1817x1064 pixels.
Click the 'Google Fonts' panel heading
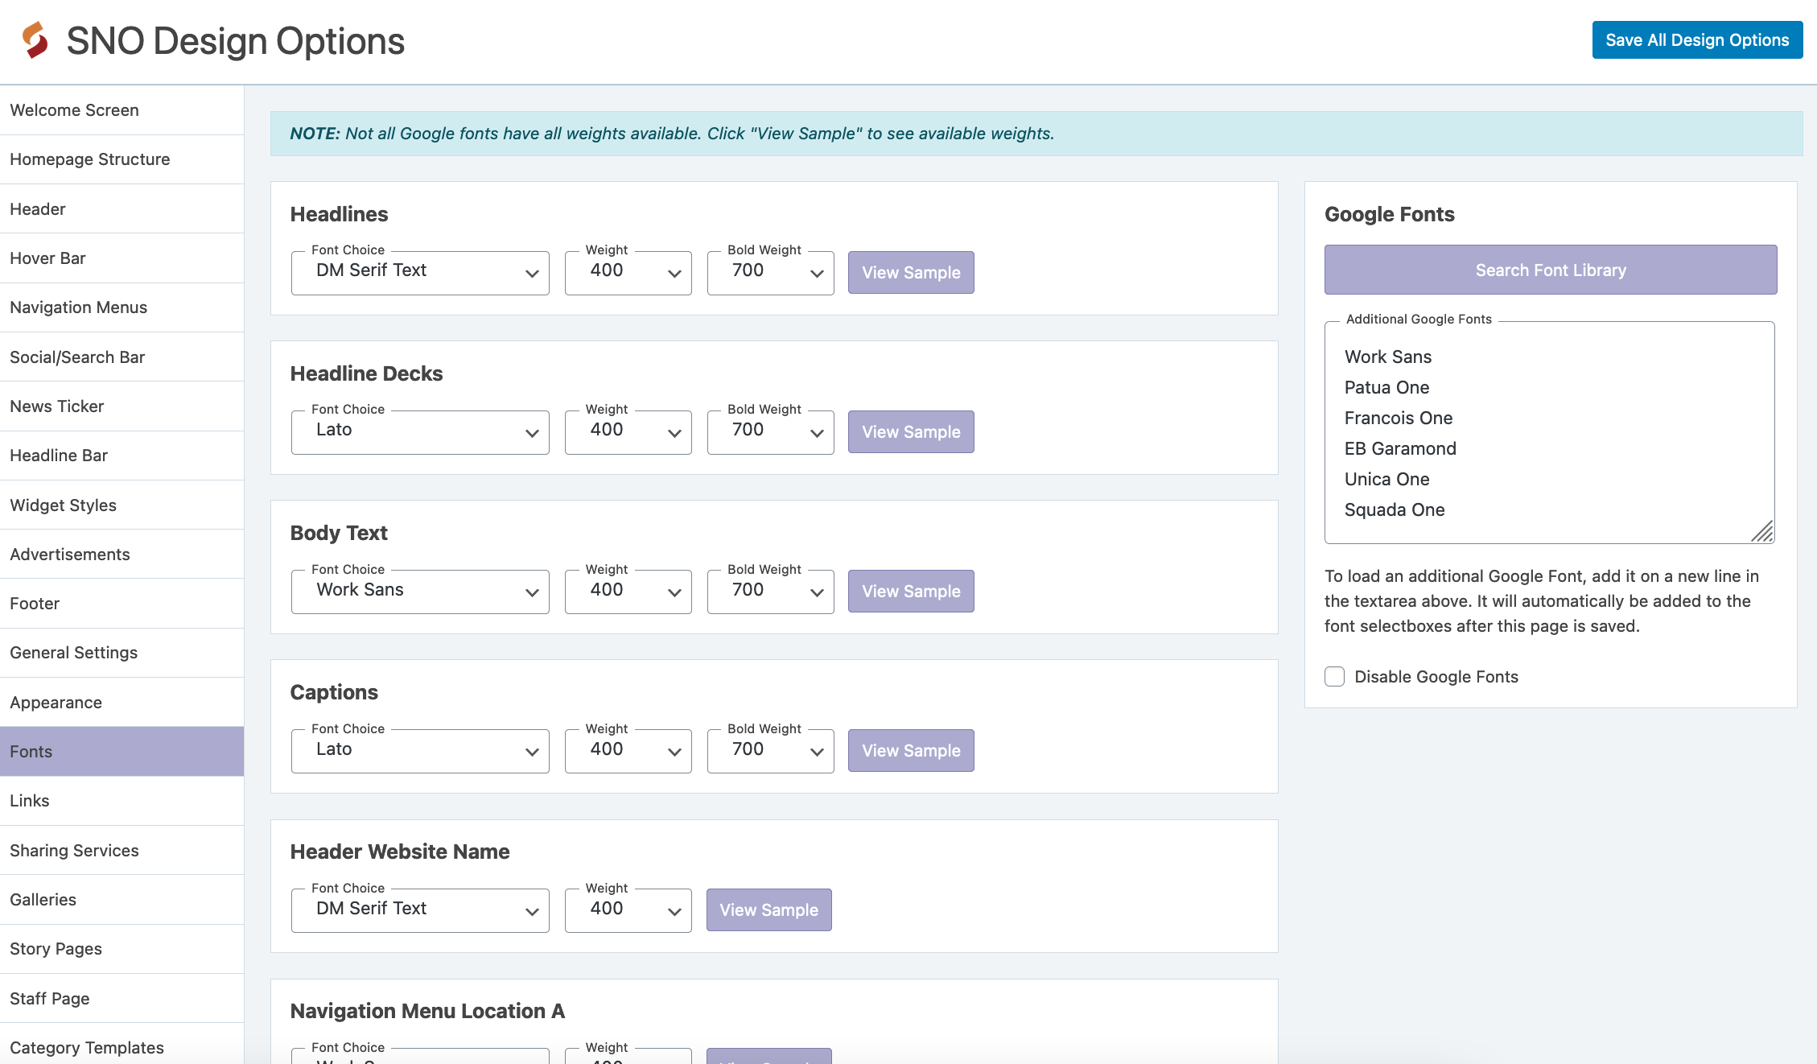click(1389, 214)
